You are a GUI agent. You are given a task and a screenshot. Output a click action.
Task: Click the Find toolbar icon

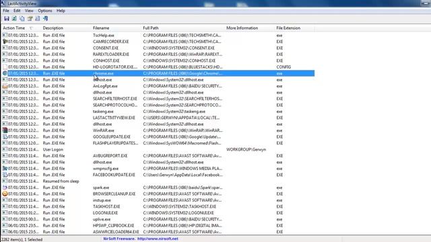[x=38, y=19]
